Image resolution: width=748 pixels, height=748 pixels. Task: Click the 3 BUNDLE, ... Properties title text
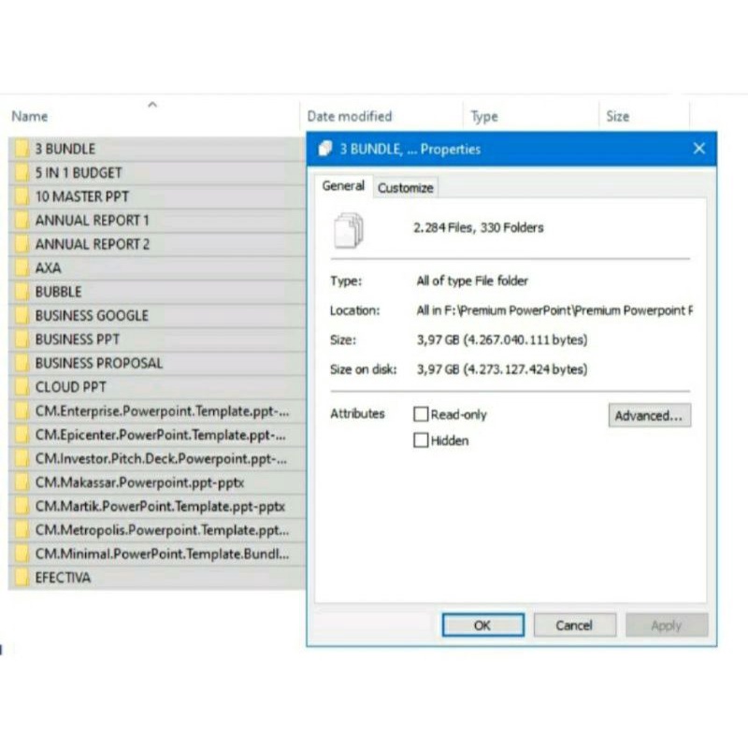410,150
